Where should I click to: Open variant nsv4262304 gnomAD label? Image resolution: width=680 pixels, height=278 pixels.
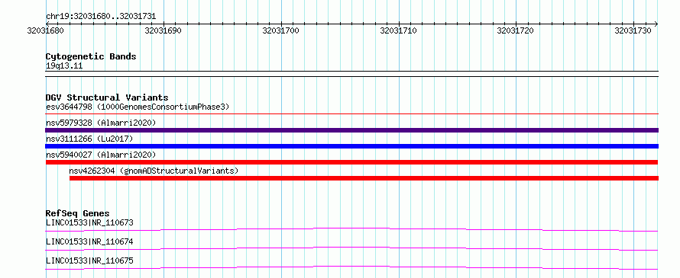[154, 171]
